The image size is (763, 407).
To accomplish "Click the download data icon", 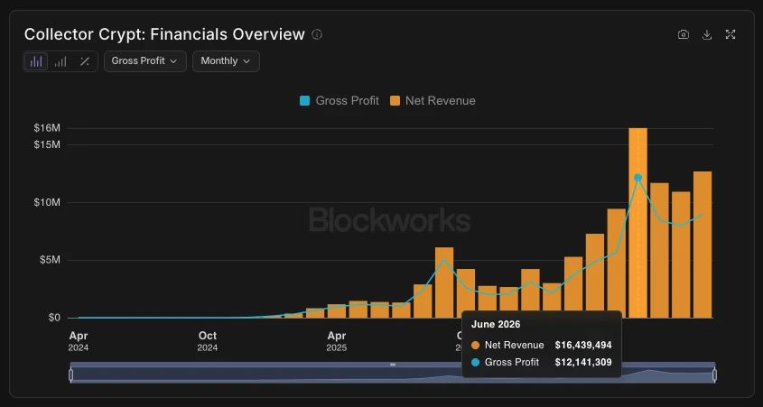I will pos(707,34).
